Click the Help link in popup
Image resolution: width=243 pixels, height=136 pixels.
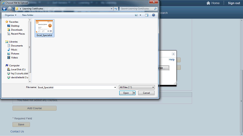[x=172, y=60]
